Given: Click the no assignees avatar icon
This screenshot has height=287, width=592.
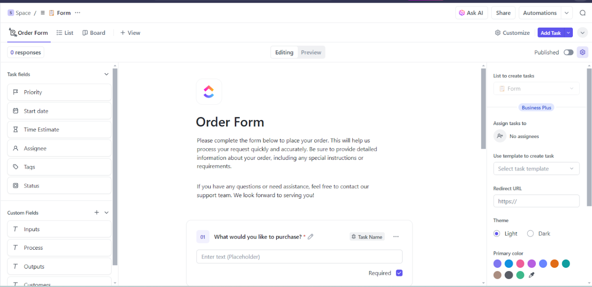Looking at the screenshot, I should point(500,136).
